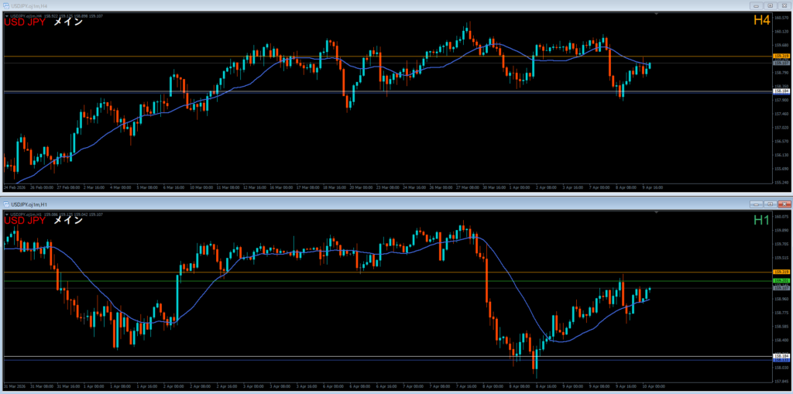
Task: Click the 160.075 value on H1 price axis
Action: pos(781,217)
